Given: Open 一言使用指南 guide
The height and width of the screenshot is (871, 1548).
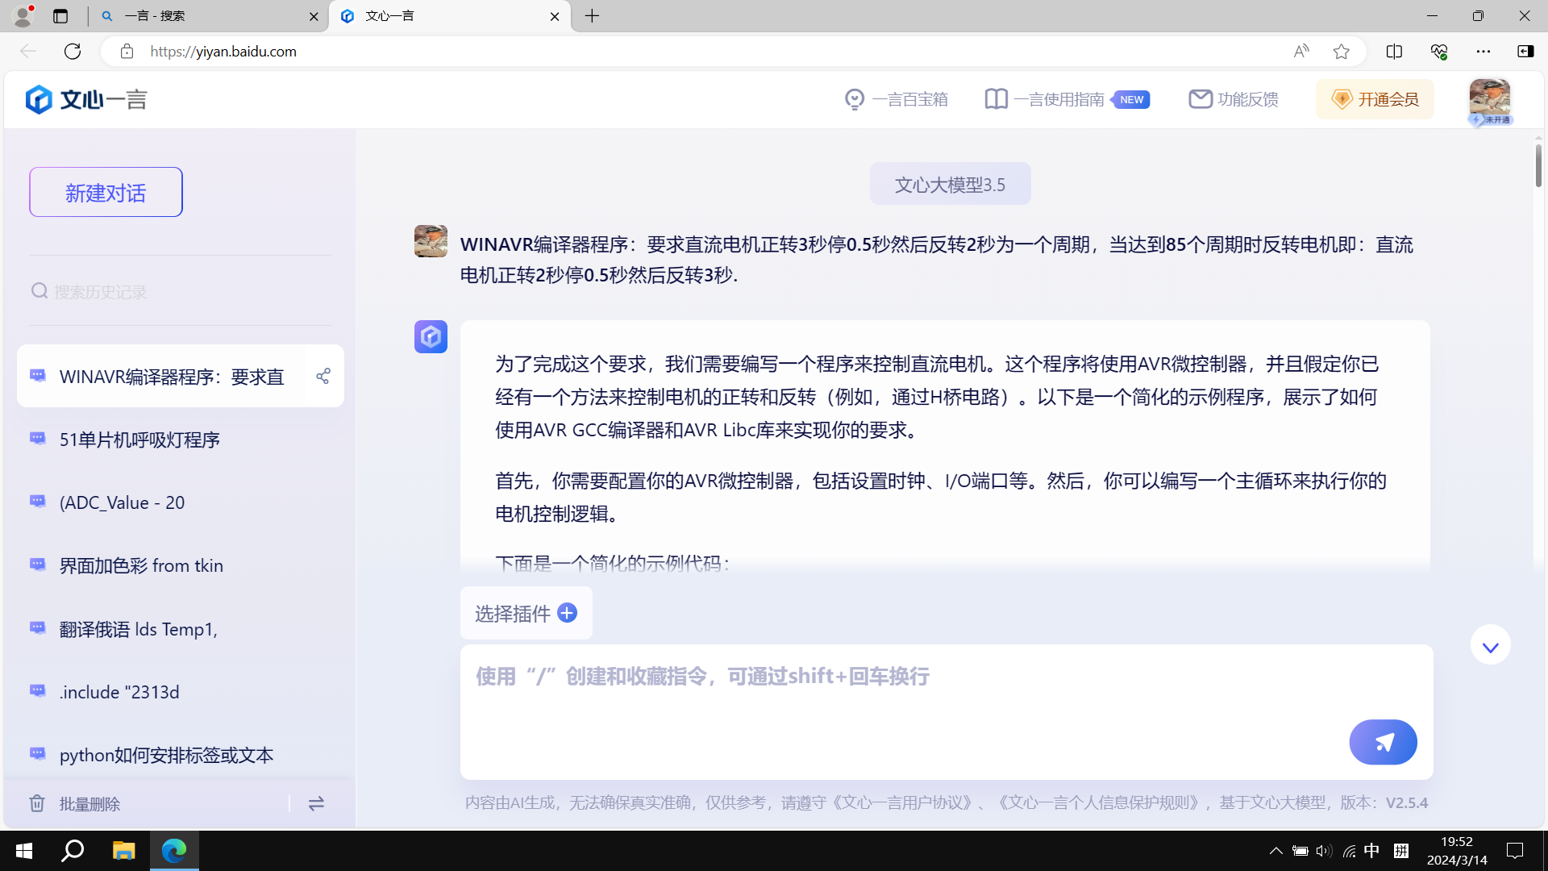Looking at the screenshot, I should (1067, 99).
